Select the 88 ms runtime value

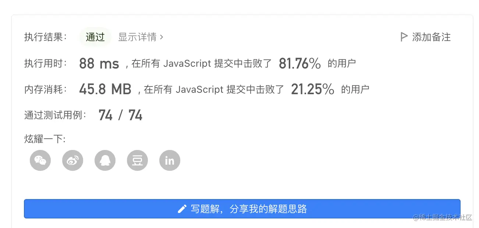pyautogui.click(x=99, y=64)
